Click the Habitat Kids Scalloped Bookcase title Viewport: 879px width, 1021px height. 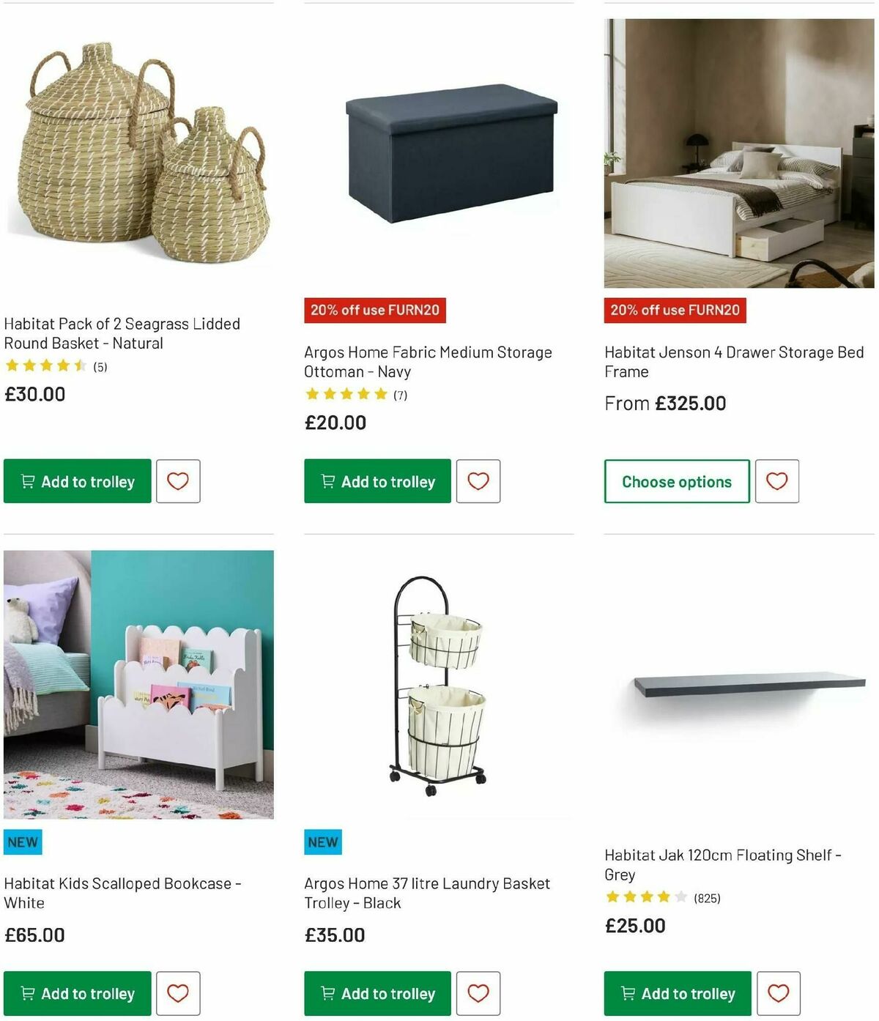(x=123, y=893)
